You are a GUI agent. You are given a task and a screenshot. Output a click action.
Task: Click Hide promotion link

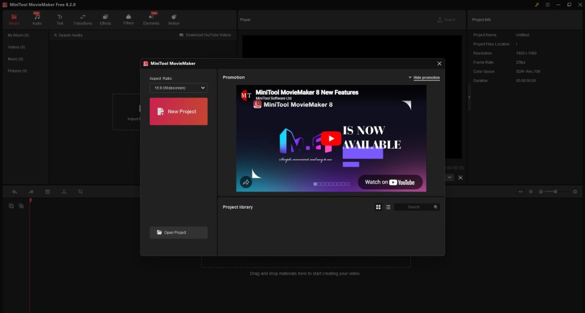click(x=426, y=78)
